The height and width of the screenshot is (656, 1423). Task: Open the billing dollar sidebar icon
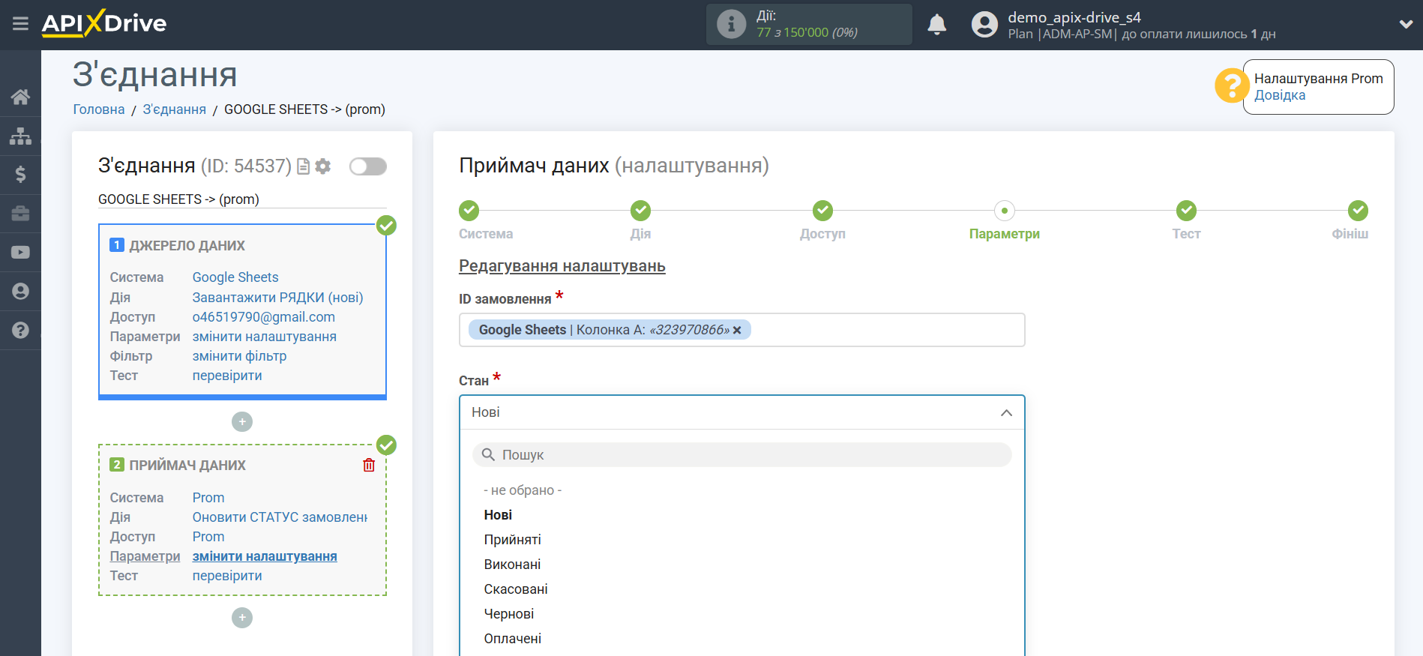point(20,175)
